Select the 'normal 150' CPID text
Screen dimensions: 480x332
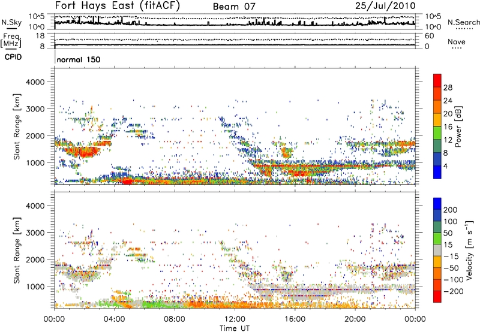click(x=79, y=59)
